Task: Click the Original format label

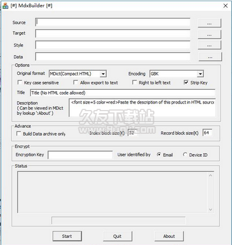Action: [31, 73]
